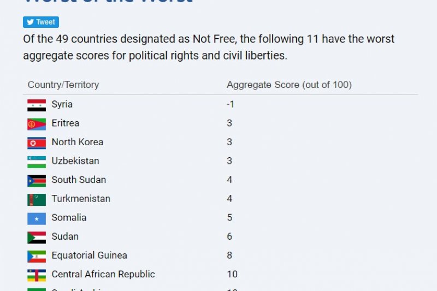Image resolution: width=437 pixels, height=291 pixels.
Task: Select the Turkmenistan flag icon
Action: pos(37,199)
